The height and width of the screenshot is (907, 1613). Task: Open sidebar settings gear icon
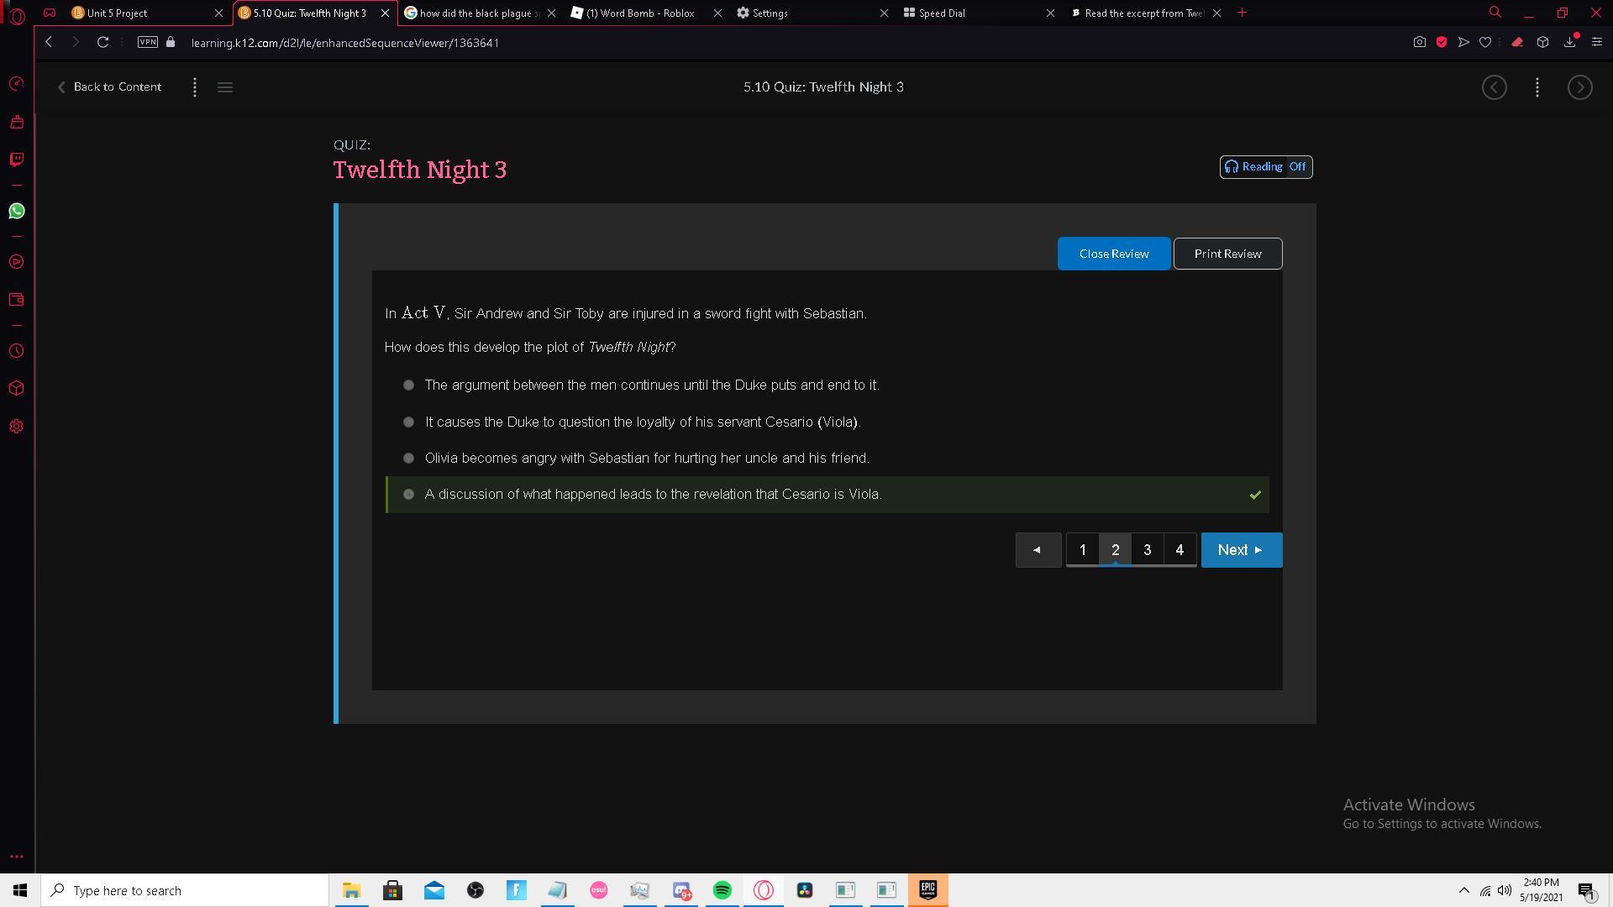click(x=16, y=427)
